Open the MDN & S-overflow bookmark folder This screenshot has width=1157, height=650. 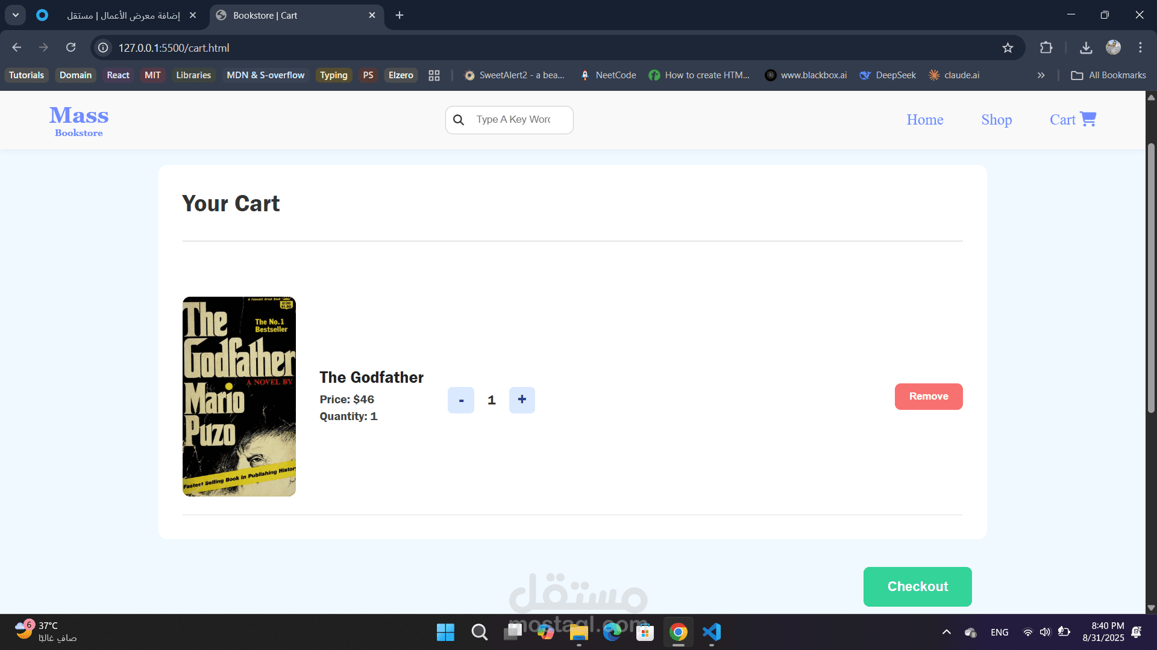(265, 75)
